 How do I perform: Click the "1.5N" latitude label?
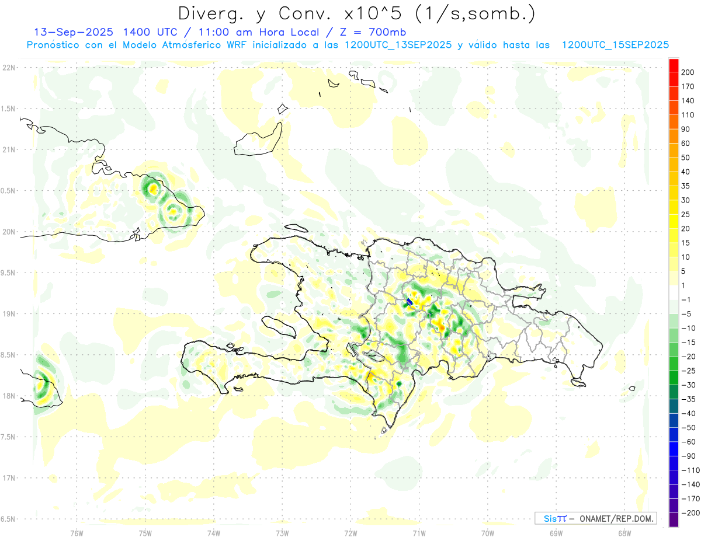pos(8,109)
